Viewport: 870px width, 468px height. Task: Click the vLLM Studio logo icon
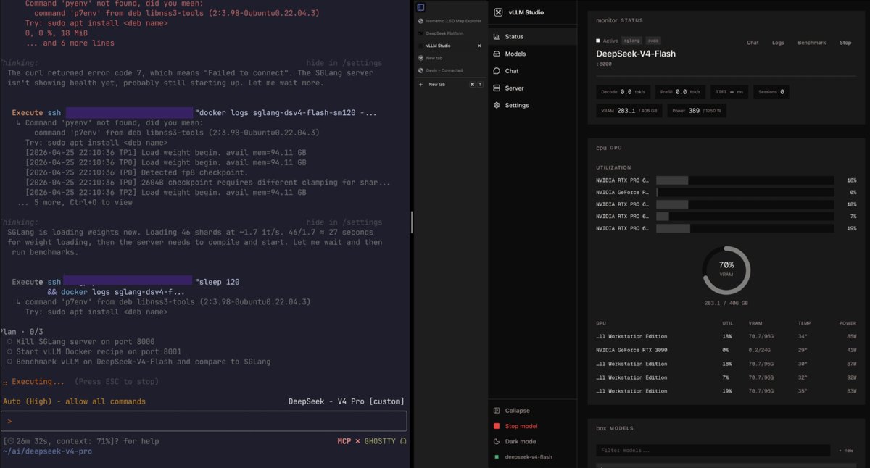tap(498, 12)
